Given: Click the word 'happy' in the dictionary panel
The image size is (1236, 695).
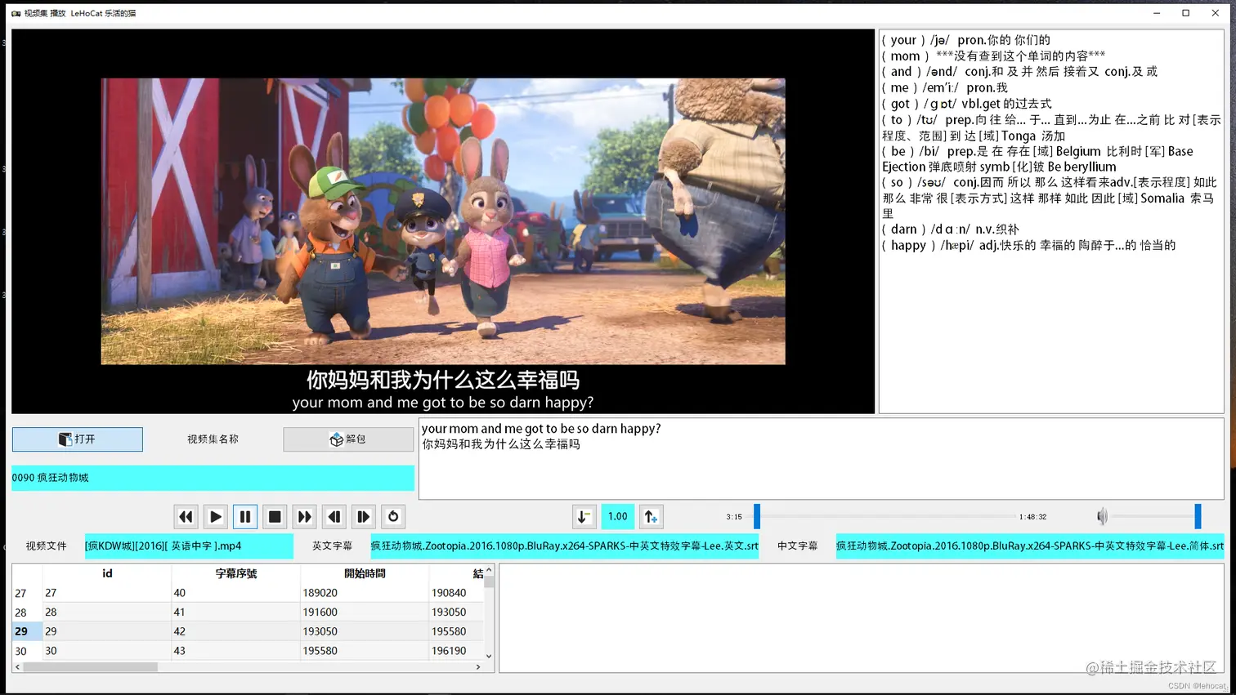Looking at the screenshot, I should pyautogui.click(x=908, y=245).
